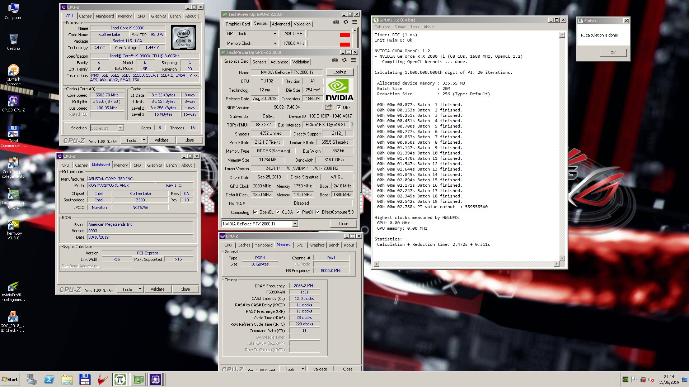The image size is (689, 387).
Task: Toggle the PhysX computing checkbox
Action: tap(298, 212)
